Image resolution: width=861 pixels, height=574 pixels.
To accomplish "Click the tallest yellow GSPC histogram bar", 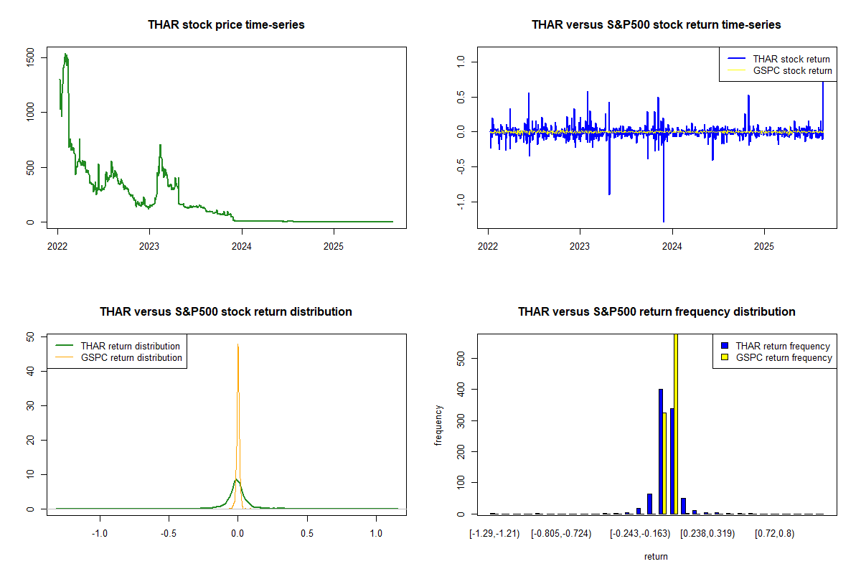I will pos(675,423).
